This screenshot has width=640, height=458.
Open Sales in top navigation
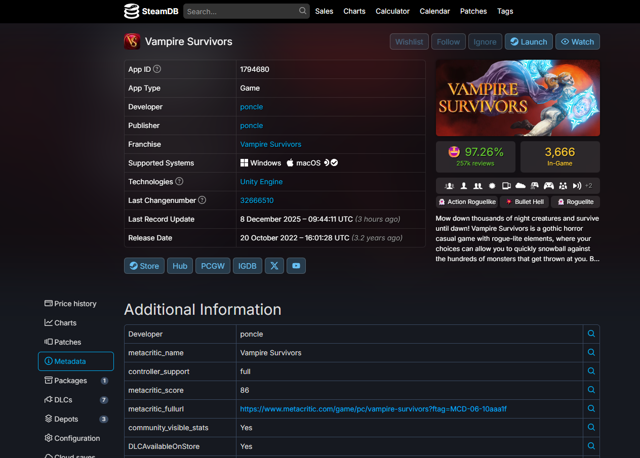point(324,11)
